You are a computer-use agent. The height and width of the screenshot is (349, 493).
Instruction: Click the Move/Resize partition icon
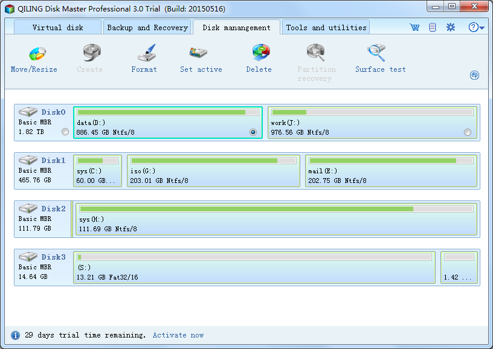pos(34,54)
